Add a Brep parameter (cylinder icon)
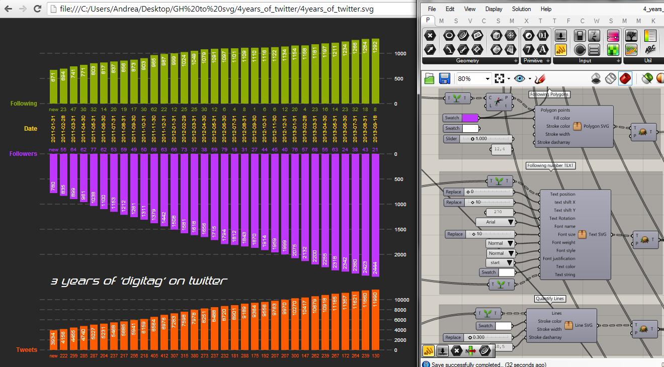Screen dimensions: 664x367 click(497, 49)
